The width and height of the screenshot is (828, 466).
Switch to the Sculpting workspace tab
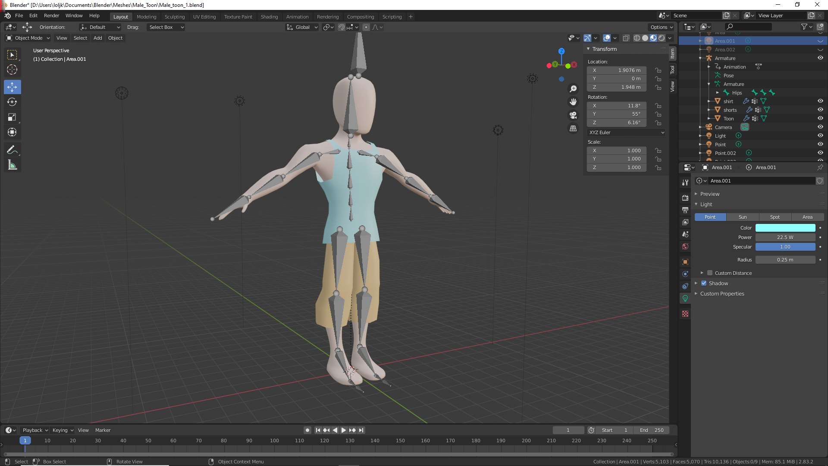[174, 17]
